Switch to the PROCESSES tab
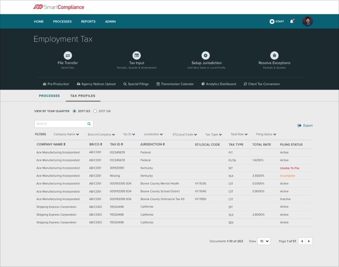 tap(49, 96)
